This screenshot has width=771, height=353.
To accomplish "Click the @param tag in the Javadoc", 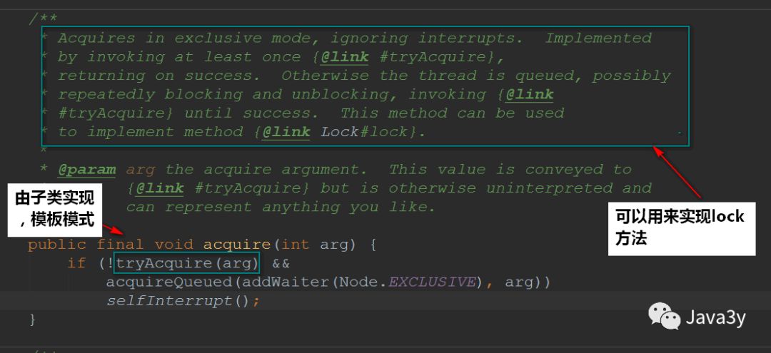I will (x=86, y=170).
